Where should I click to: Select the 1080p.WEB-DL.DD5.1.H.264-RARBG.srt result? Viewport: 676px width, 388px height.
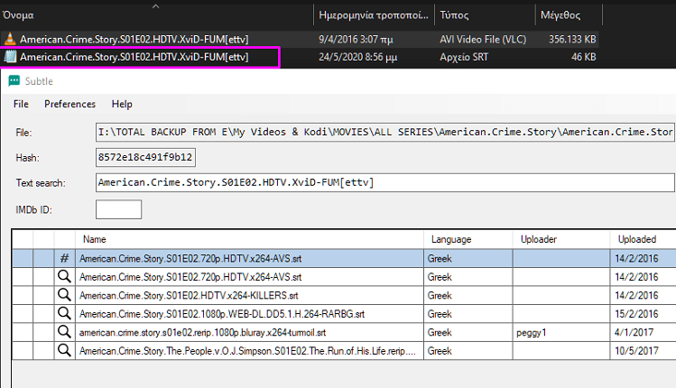[x=222, y=314]
